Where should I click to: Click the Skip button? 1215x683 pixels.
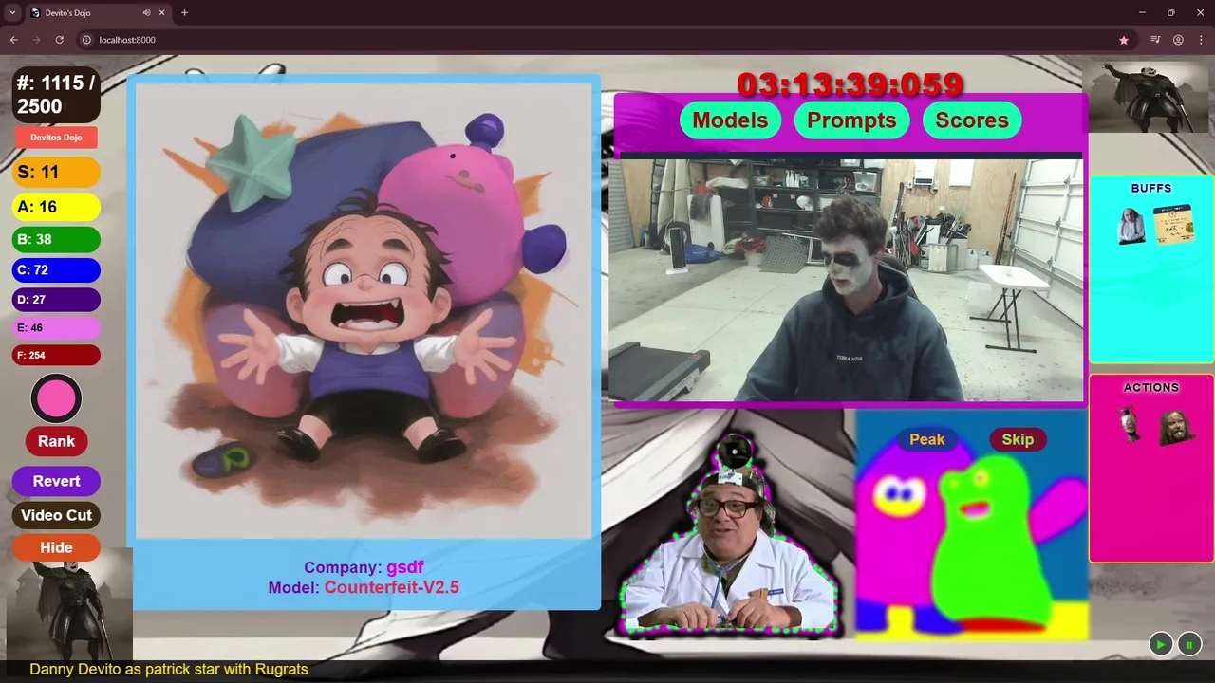1018,439
